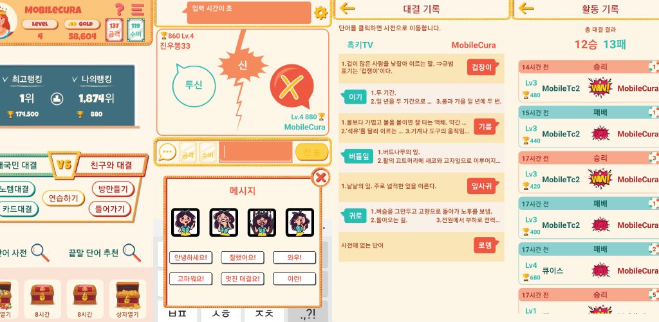
Task: Open the hamburger menu icon
Action: (x=138, y=9)
